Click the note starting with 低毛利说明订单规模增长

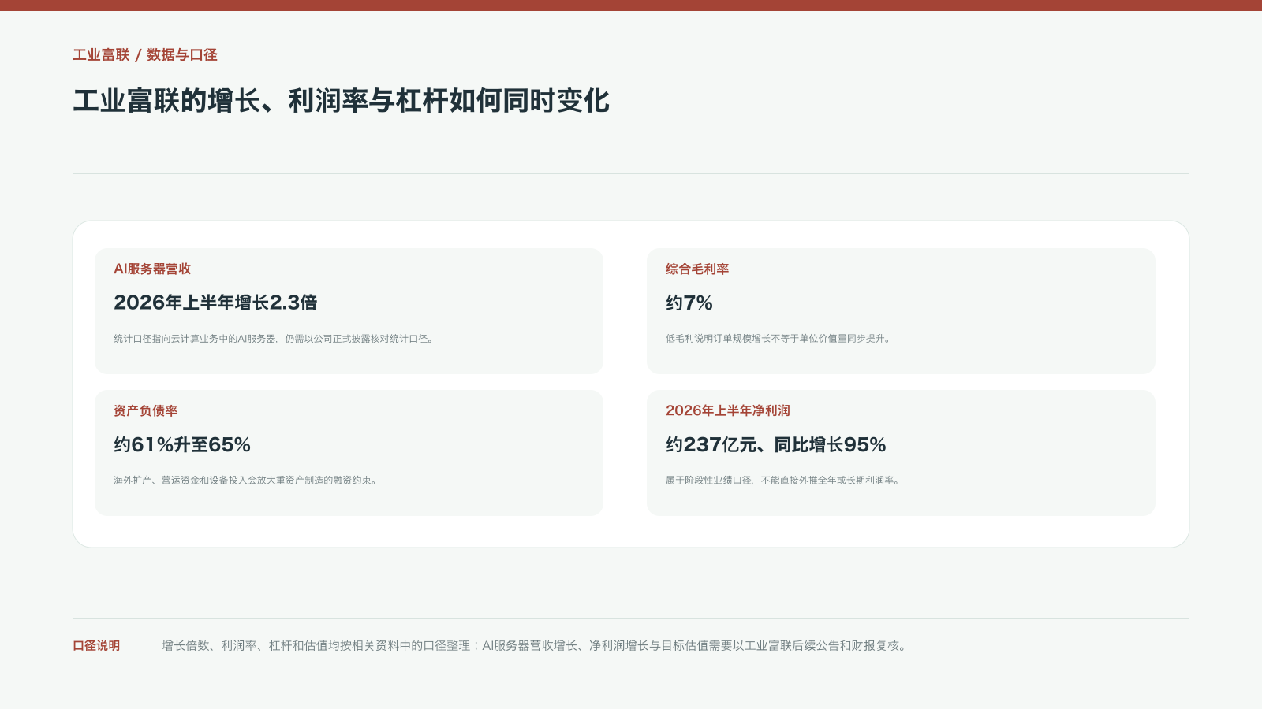[x=778, y=339]
